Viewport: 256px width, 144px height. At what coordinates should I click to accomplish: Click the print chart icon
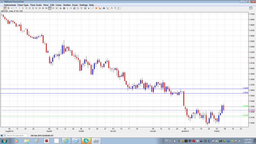104,8
